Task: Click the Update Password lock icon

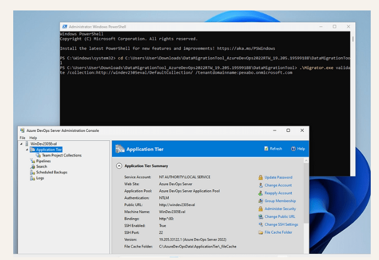Action: 261,178
